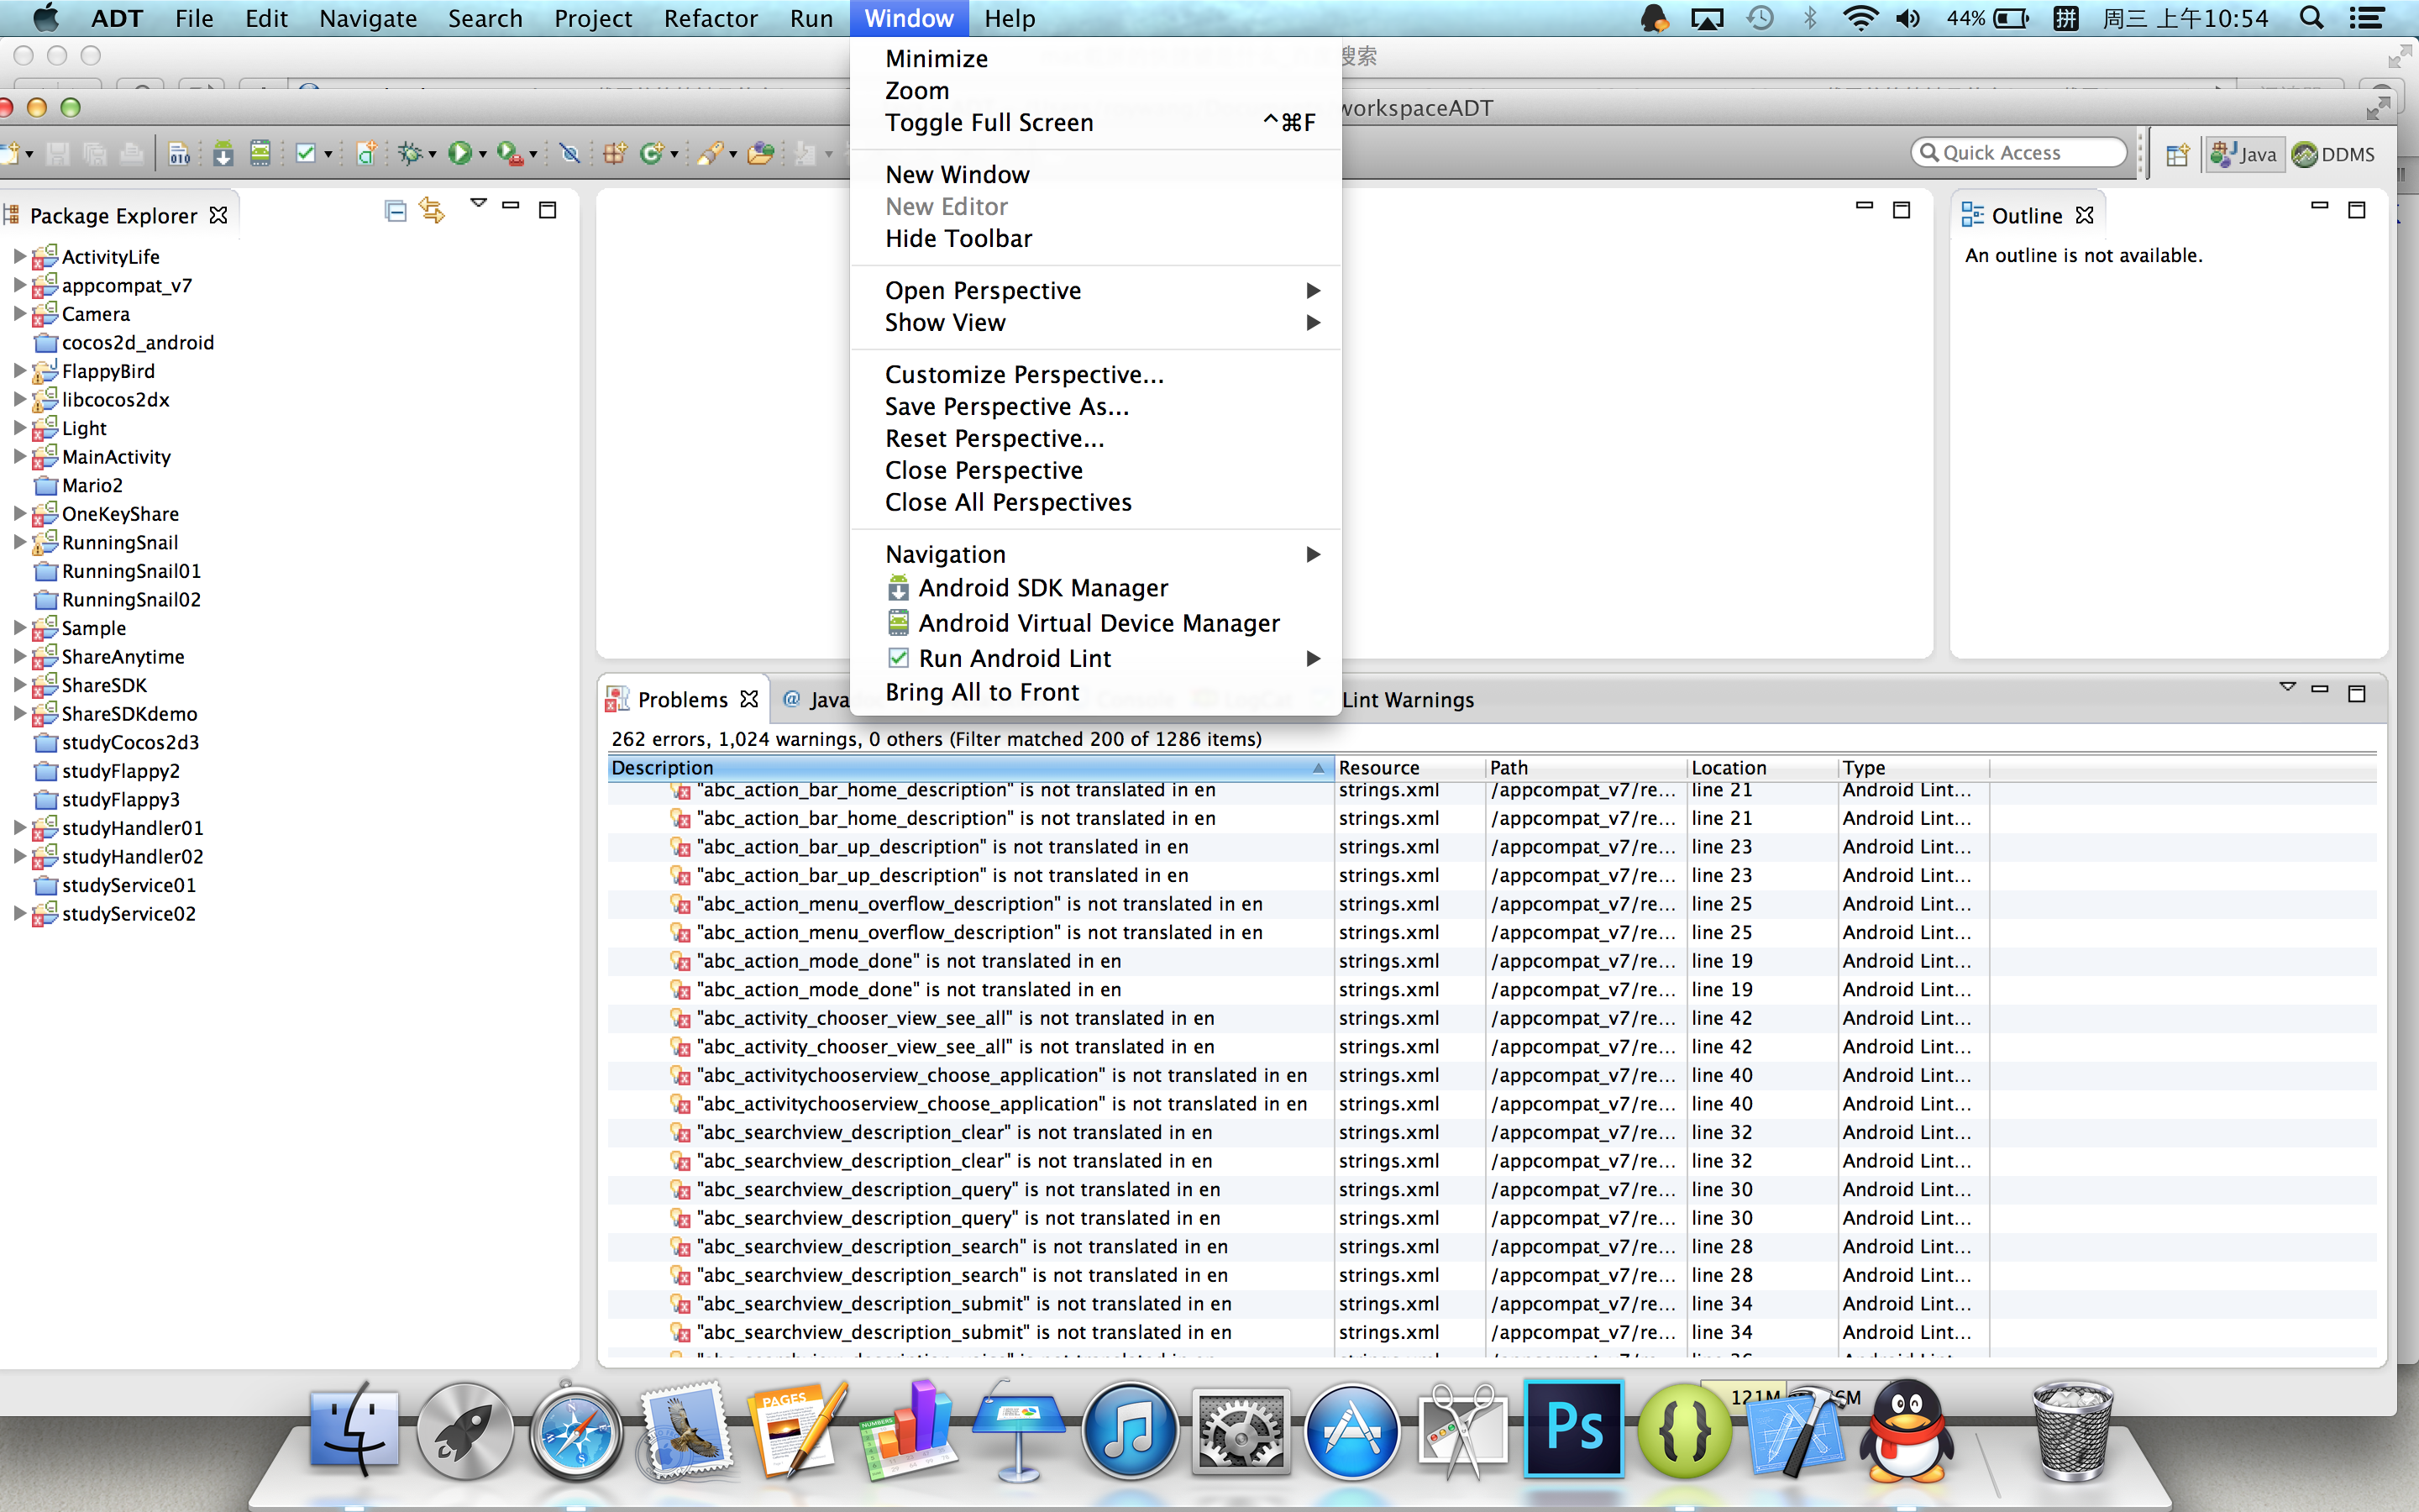Click Close All Perspectives menu item
The height and width of the screenshot is (1512, 2419).
(1095, 503)
